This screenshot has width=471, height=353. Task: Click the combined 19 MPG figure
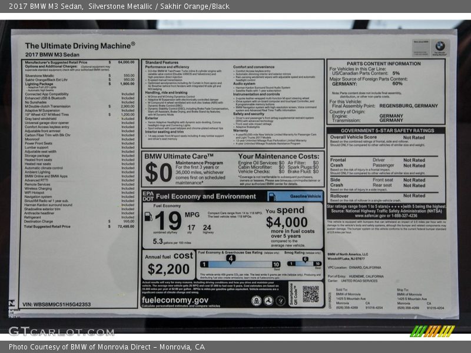(168, 221)
